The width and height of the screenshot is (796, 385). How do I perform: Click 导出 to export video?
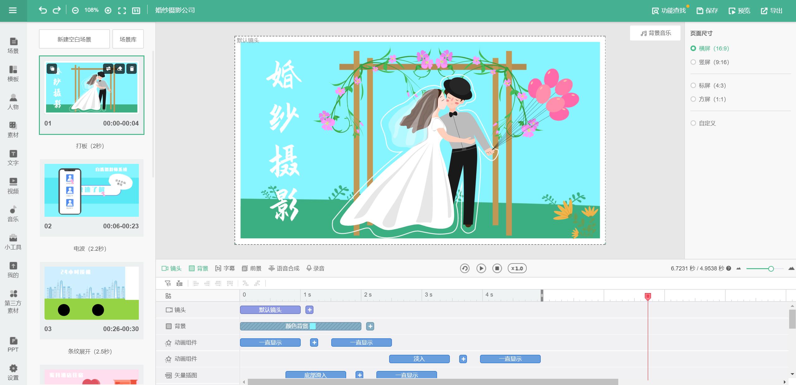(x=771, y=11)
